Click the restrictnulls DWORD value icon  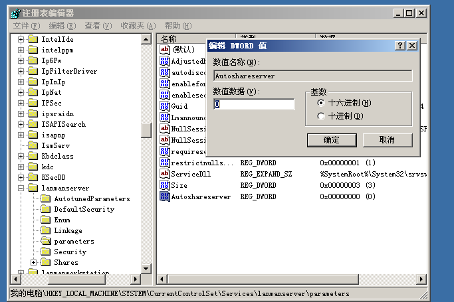[164, 163]
